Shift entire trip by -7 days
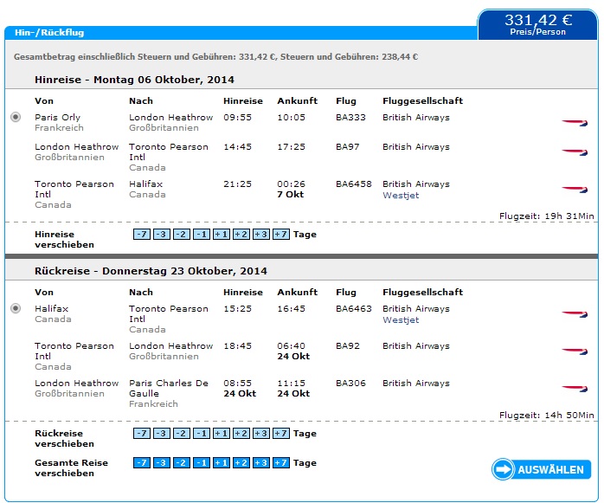The image size is (604, 503). 142,462
